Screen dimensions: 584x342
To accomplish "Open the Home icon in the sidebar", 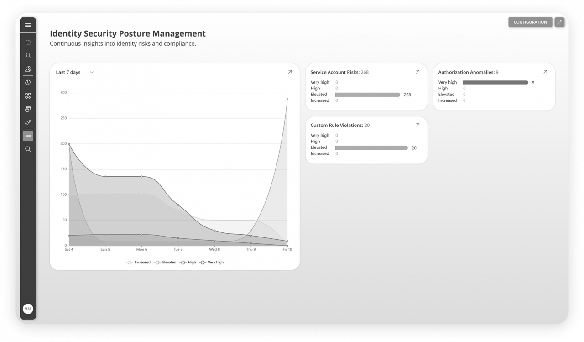I will (x=28, y=42).
